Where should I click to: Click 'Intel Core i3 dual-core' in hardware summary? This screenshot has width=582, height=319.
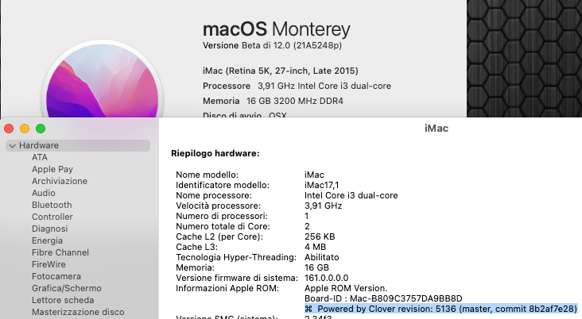pyautogui.click(x=351, y=195)
